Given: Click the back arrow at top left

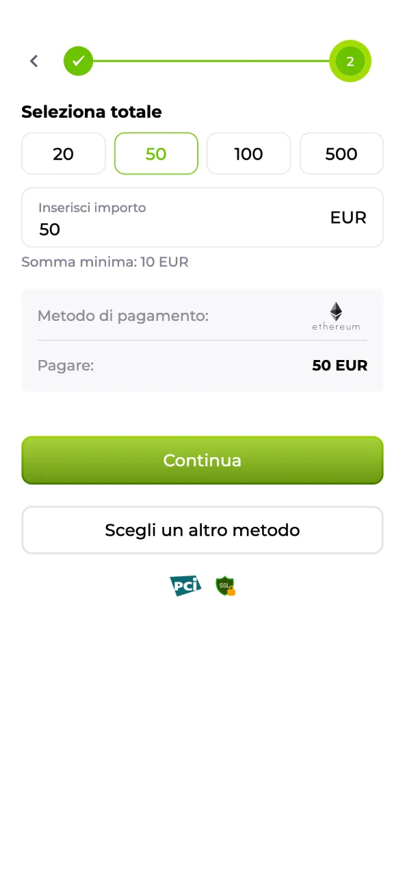Looking at the screenshot, I should [34, 61].
